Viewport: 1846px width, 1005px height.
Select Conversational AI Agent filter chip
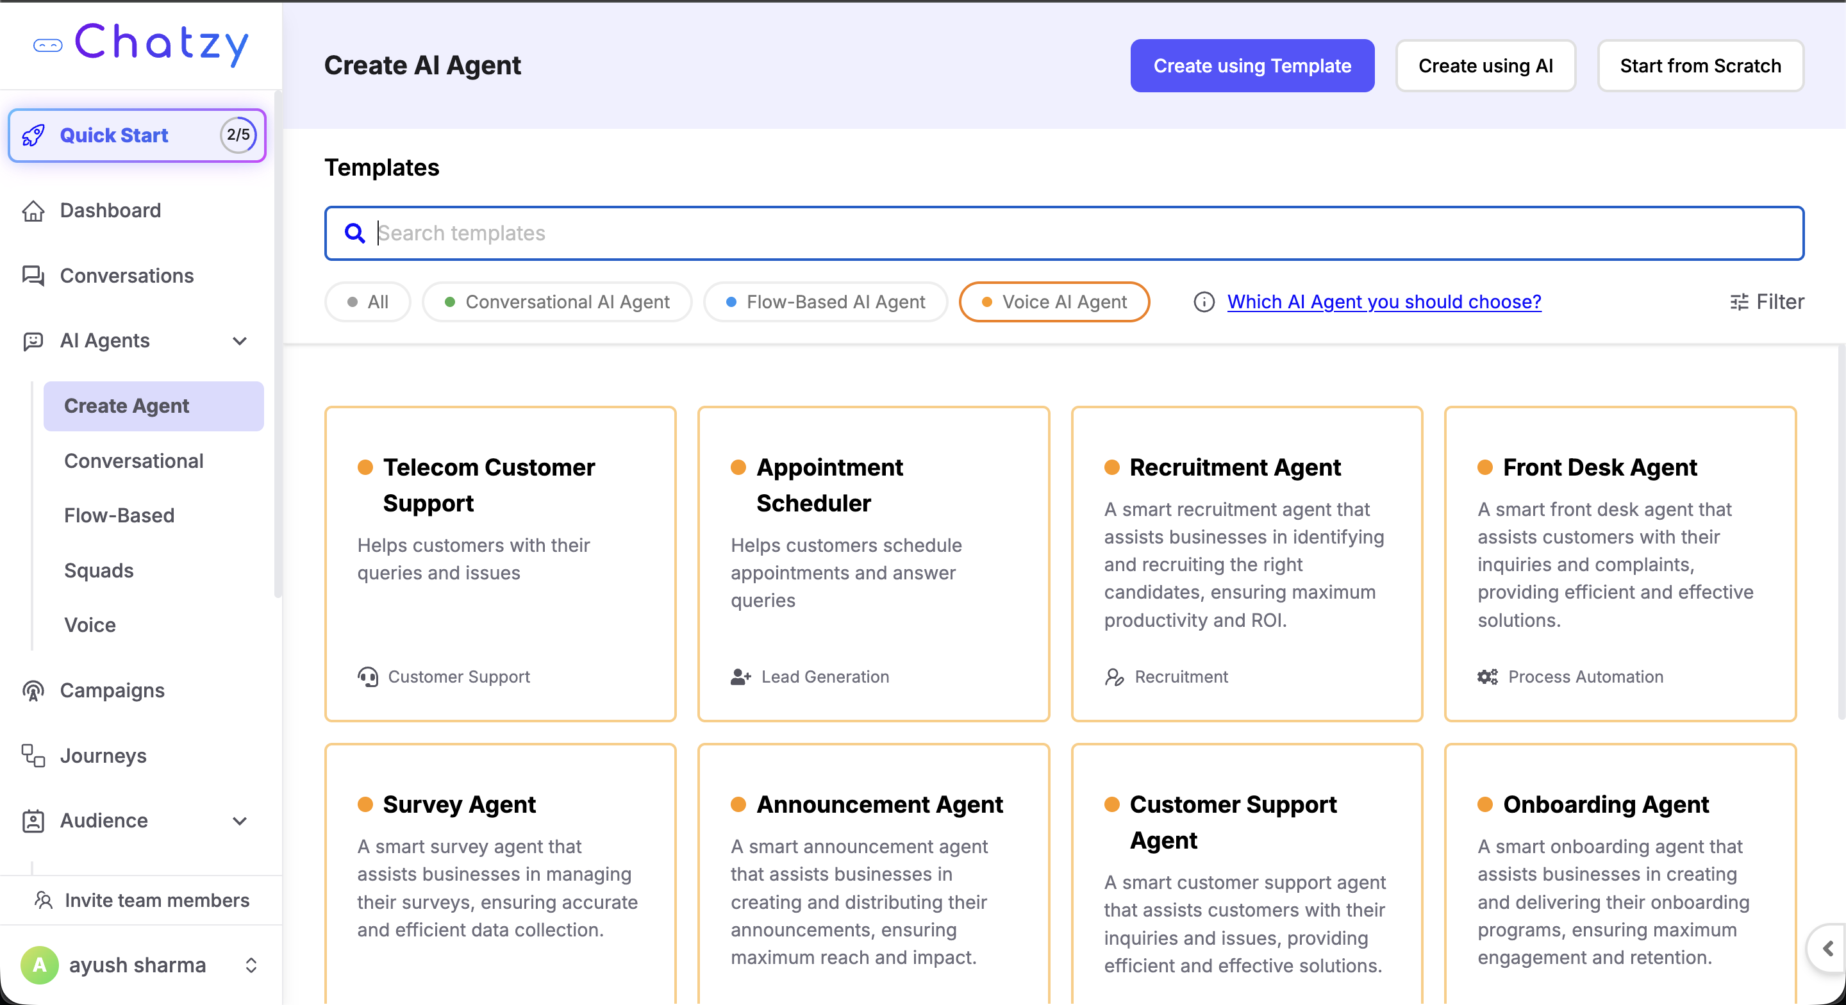click(x=557, y=302)
